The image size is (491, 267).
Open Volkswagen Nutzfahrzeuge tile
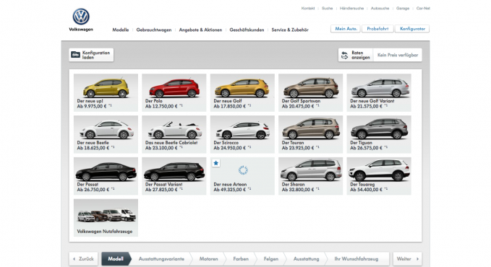[106, 218]
